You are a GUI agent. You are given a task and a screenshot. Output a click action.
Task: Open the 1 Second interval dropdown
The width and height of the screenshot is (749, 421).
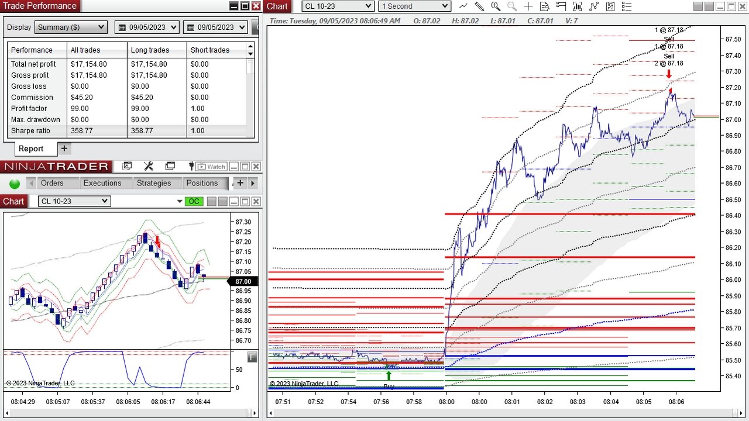pos(414,6)
